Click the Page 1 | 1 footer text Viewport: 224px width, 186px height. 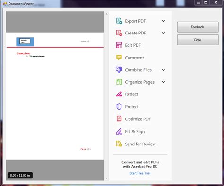pos(86,149)
